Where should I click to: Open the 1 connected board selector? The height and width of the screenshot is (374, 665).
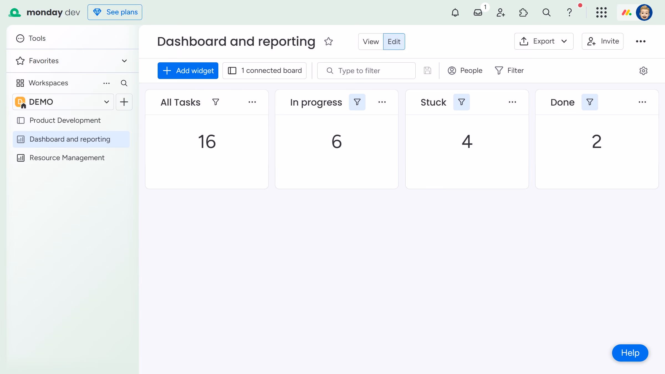pos(264,71)
